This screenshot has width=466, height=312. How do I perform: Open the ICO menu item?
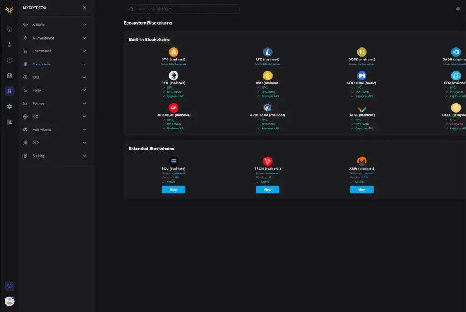(55, 117)
